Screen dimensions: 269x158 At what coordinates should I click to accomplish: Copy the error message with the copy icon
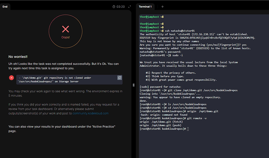[119, 78]
